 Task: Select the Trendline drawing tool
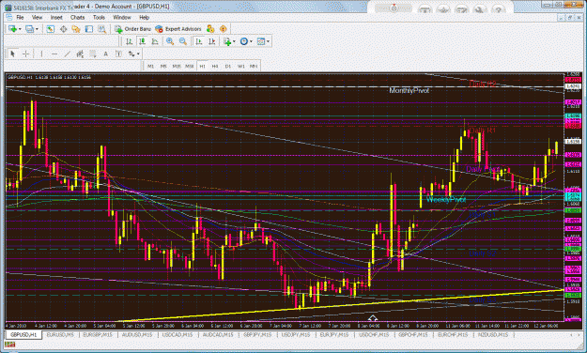click(67, 54)
